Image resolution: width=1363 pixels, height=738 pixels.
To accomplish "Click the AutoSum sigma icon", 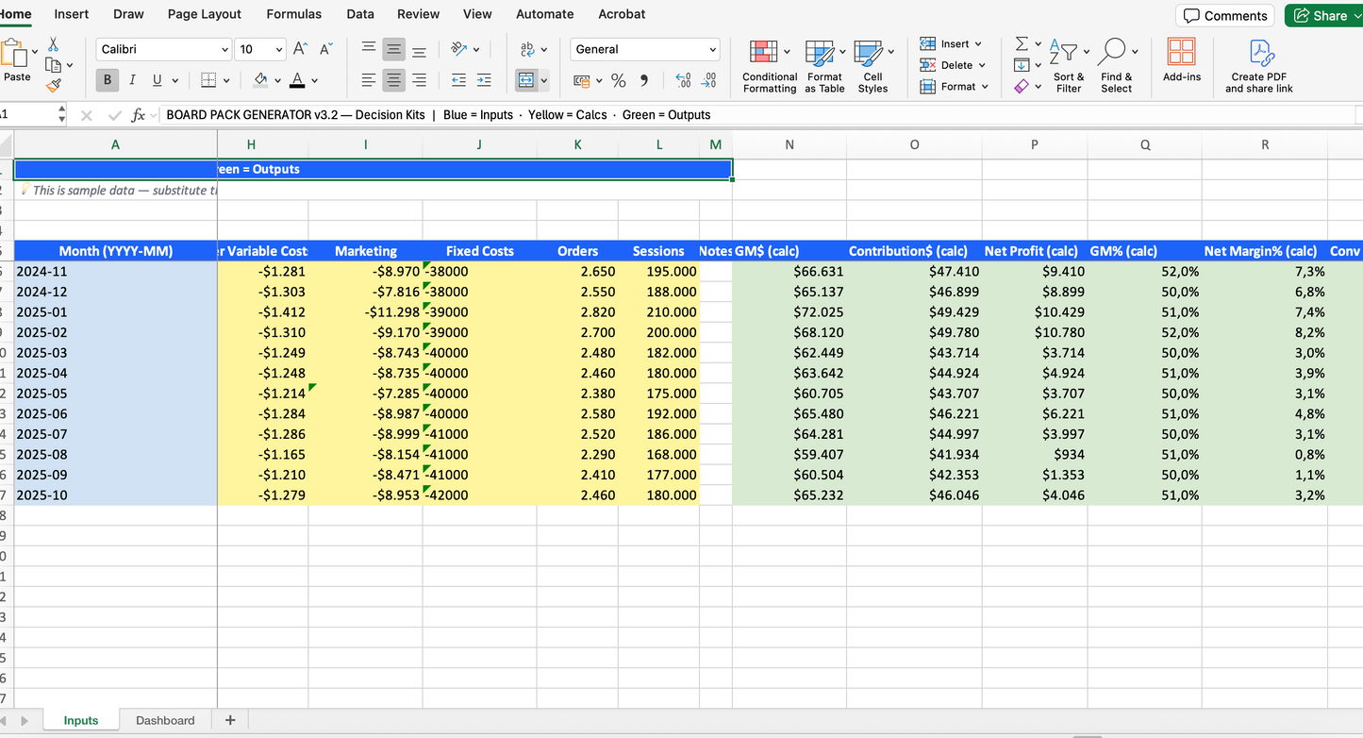I will coord(1022,44).
